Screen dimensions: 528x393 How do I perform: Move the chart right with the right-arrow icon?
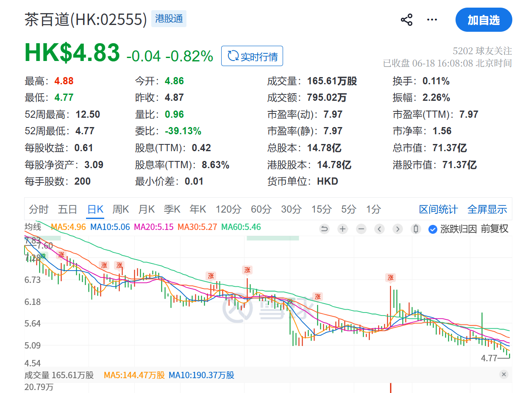(397, 229)
